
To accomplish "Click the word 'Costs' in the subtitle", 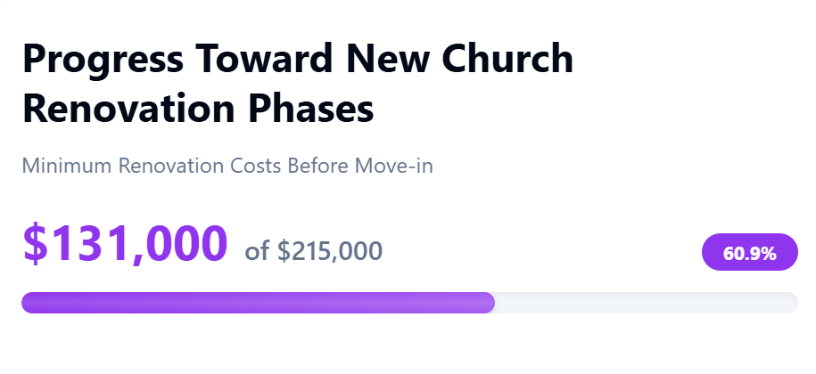I will 256,167.
